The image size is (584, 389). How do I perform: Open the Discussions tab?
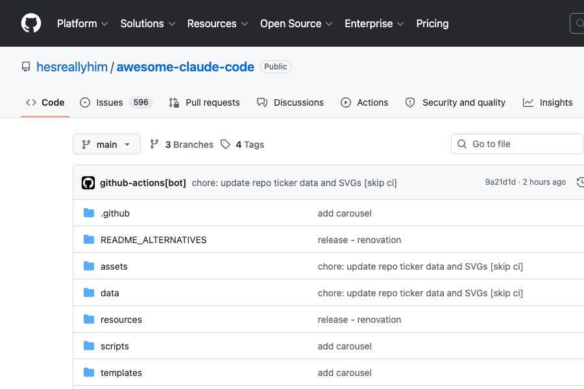[x=290, y=102]
